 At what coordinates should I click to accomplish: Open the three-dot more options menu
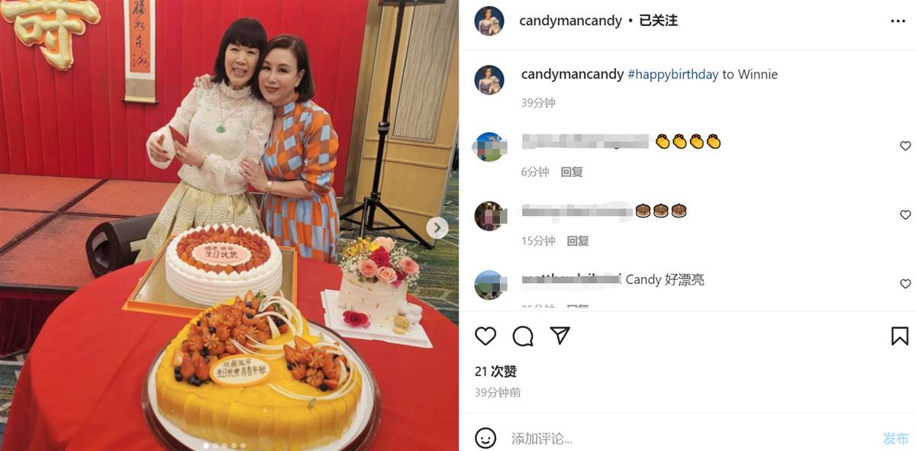(x=898, y=21)
